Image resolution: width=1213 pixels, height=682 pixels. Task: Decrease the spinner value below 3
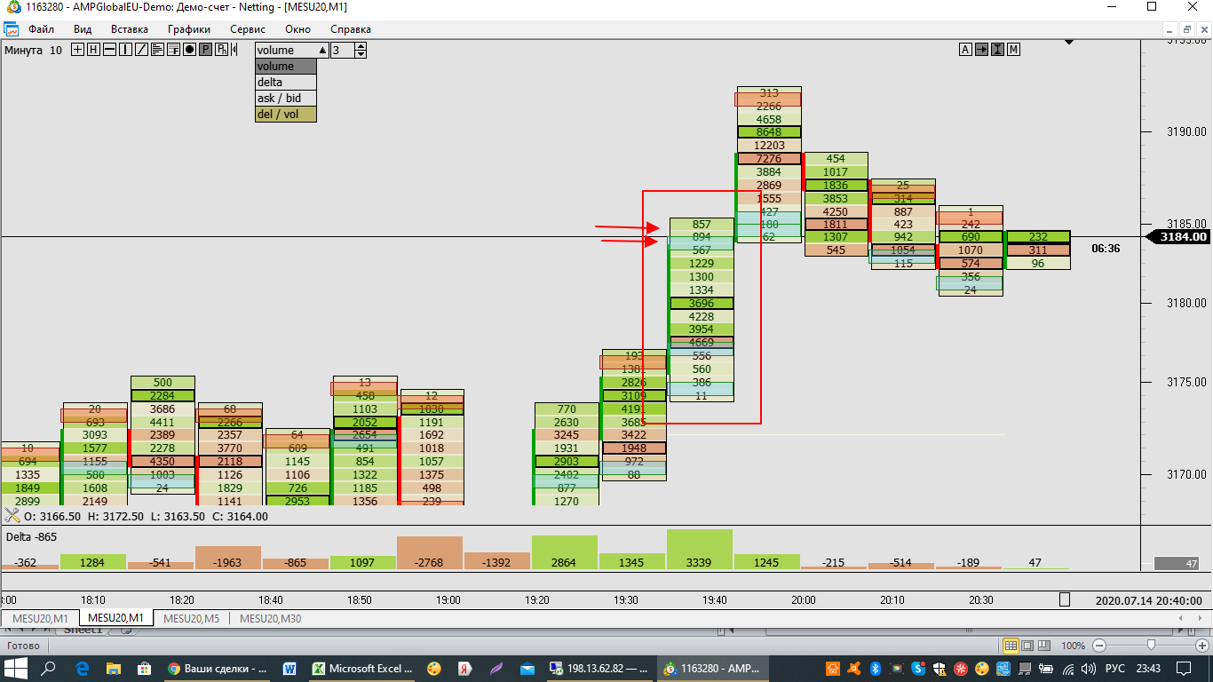click(x=361, y=54)
